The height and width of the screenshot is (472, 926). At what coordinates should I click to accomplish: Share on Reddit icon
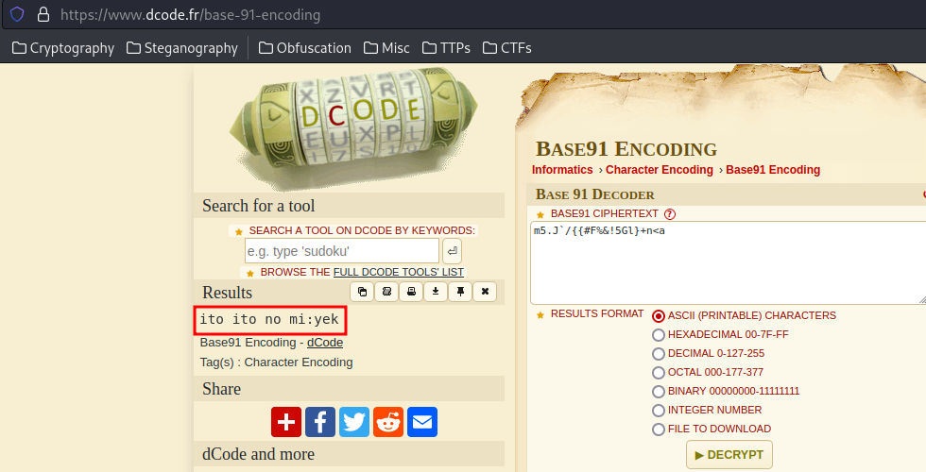(388, 422)
